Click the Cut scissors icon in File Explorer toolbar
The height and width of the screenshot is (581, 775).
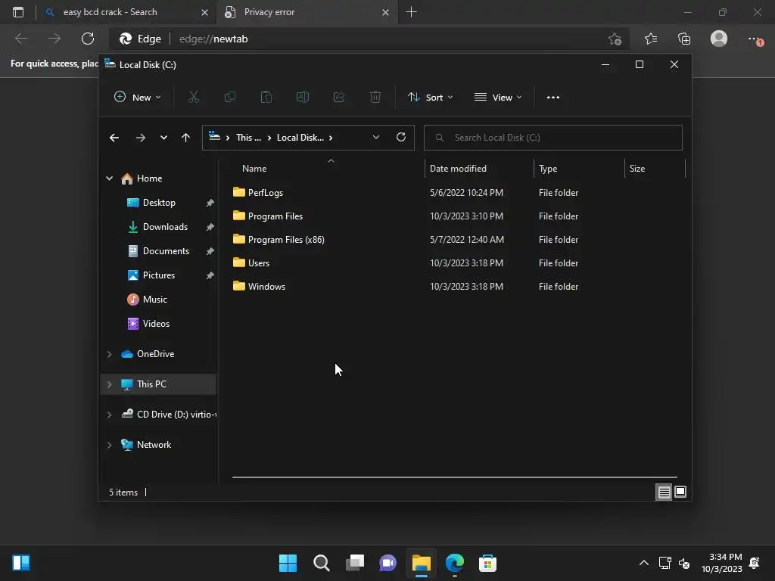(x=193, y=98)
